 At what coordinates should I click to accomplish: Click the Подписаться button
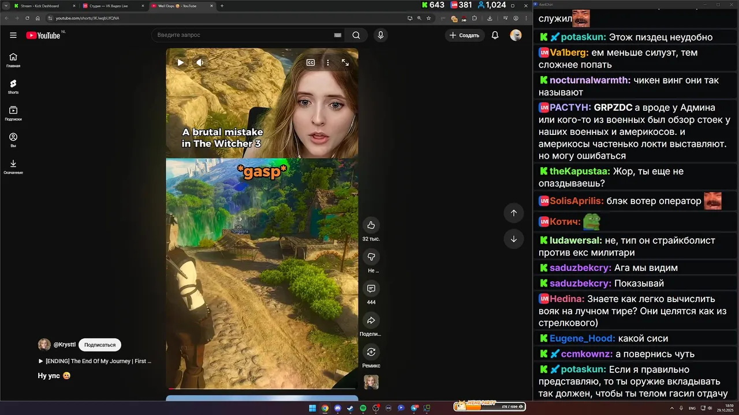coord(100,345)
